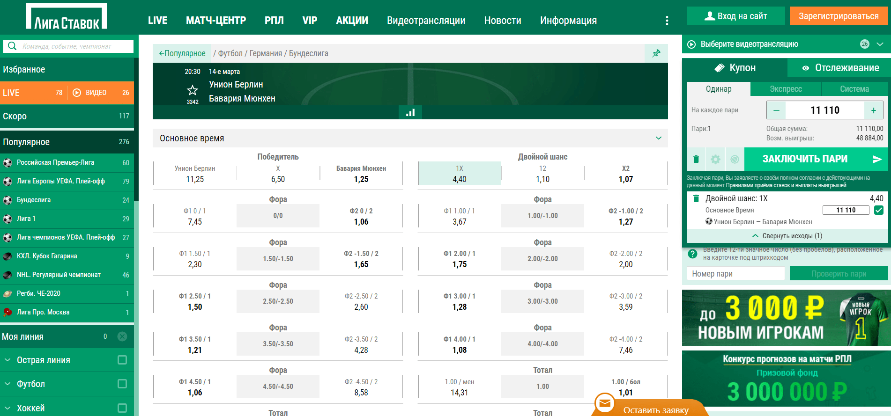Clear Моя линия with the X icon
The width and height of the screenshot is (891, 416).
point(122,336)
